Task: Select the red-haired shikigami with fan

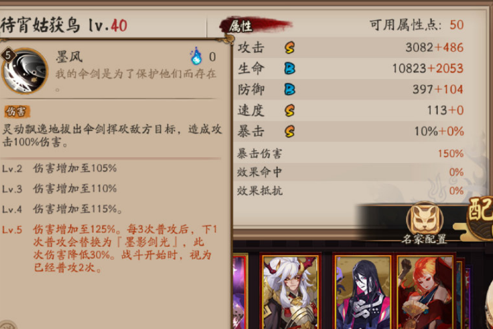Action: (x=425, y=291)
